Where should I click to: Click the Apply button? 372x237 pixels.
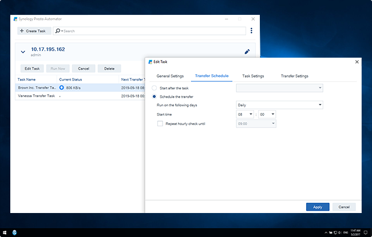tap(318, 207)
